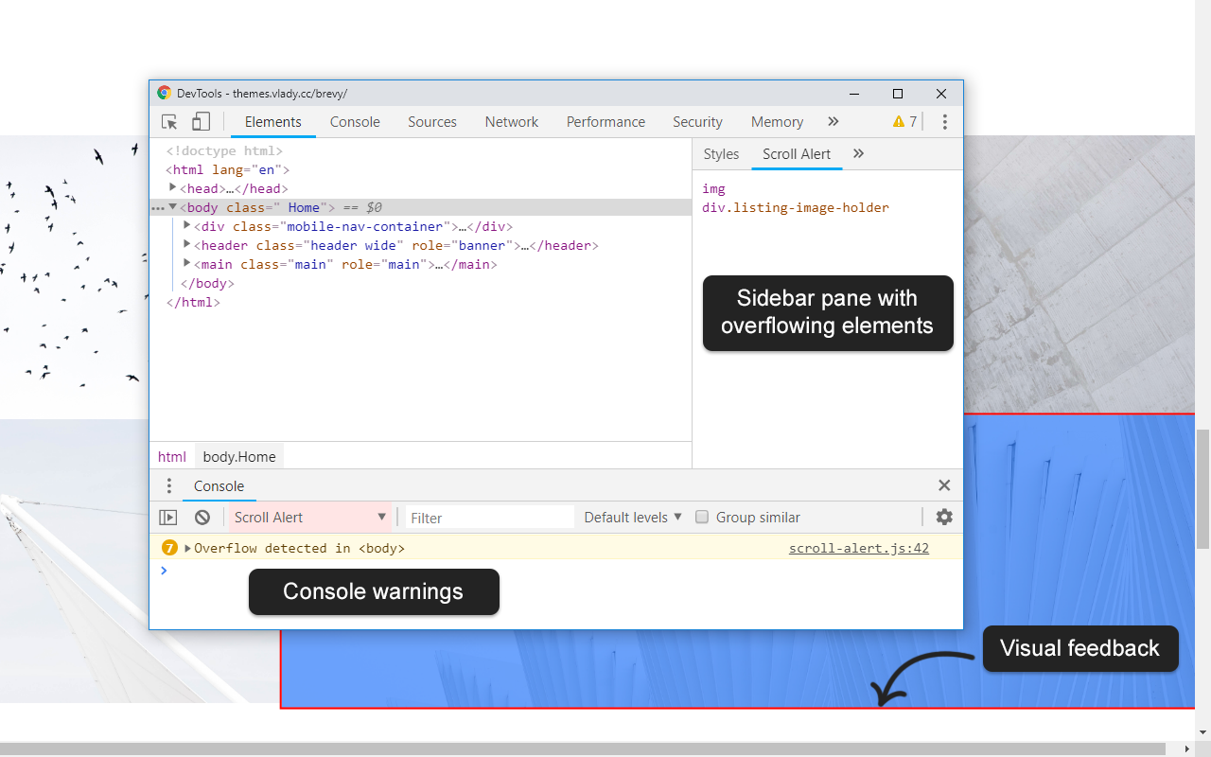The width and height of the screenshot is (1211, 757).
Task: Click the show console sidebar icon
Action: (168, 517)
